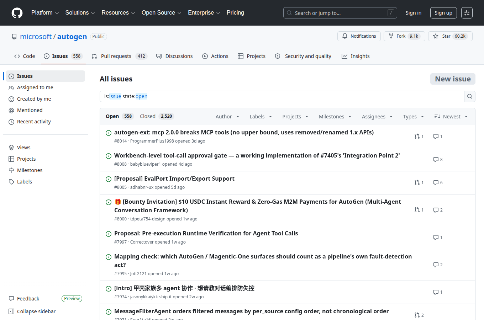Open the Types filter dropdown
This screenshot has width=484, height=320.
[414, 117]
